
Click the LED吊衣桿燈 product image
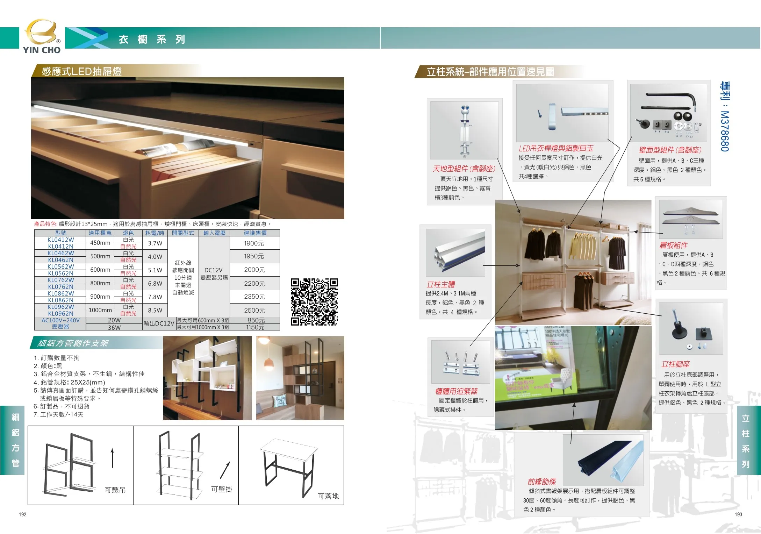[x=562, y=113]
